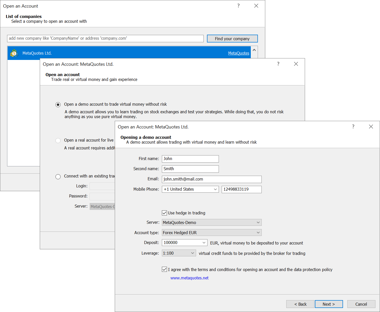The image size is (380, 312).
Task: Click inside the First name field
Action: pos(190,159)
